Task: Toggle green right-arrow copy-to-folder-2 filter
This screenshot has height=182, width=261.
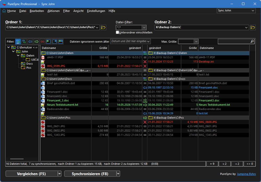Action: [x=37, y=41]
